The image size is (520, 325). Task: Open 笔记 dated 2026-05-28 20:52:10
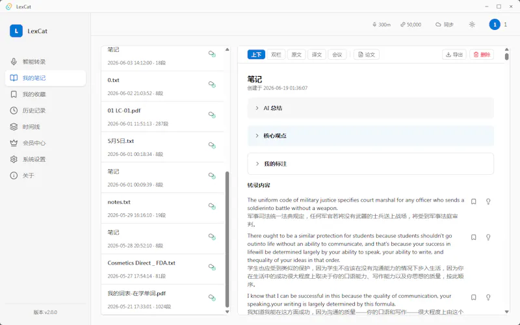(162, 239)
